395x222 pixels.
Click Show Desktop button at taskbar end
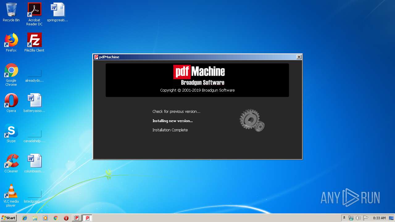point(392,218)
